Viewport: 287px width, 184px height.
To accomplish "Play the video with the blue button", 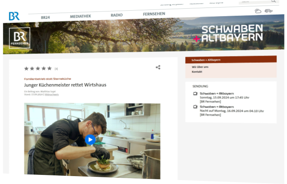I will click(90, 139).
